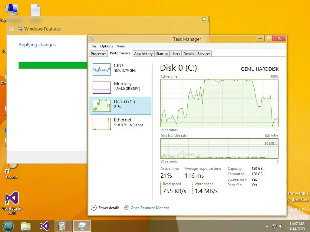
Task: Click the Disk 0 (C:) main heading
Action: click(178, 68)
